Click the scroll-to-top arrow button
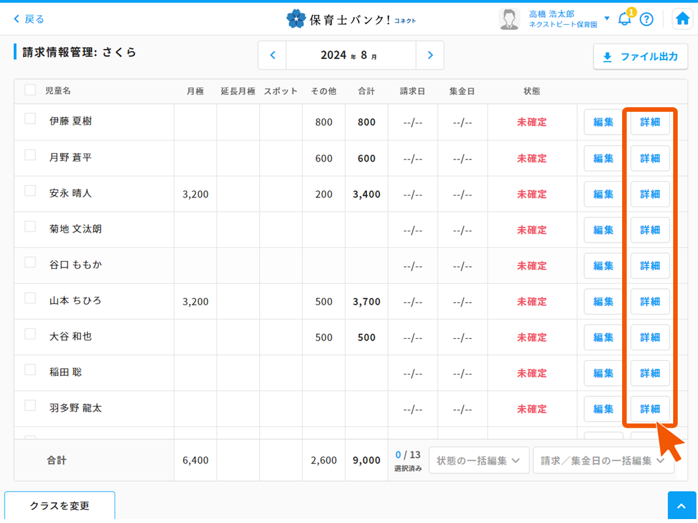This screenshot has width=698, height=523. 682,506
